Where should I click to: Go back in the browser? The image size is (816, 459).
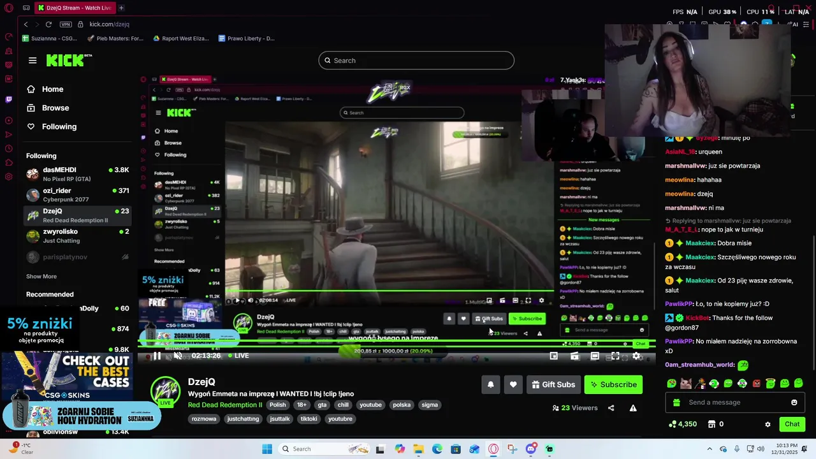25,24
